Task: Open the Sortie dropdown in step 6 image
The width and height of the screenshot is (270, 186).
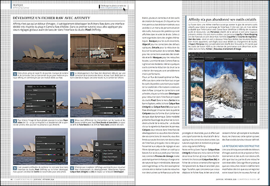Action: click(x=111, y=150)
